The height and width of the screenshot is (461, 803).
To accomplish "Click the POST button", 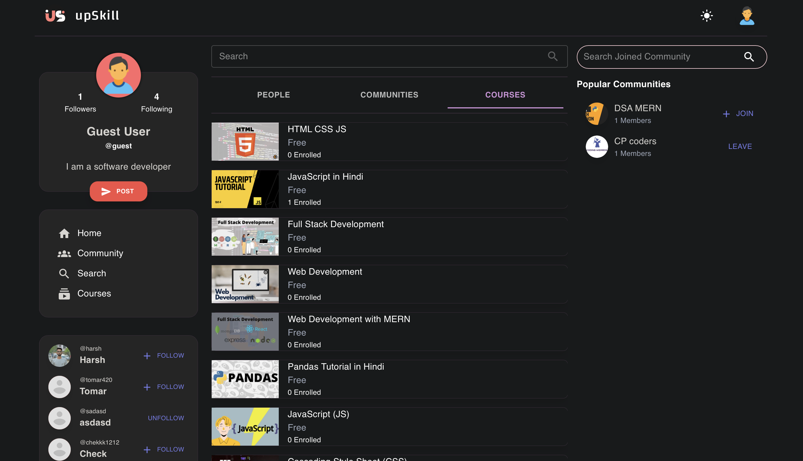I will tap(119, 191).
